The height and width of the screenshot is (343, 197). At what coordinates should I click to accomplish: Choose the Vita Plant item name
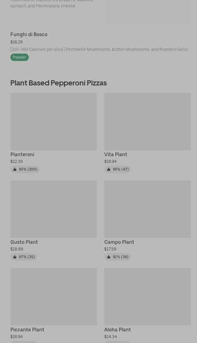tap(116, 155)
